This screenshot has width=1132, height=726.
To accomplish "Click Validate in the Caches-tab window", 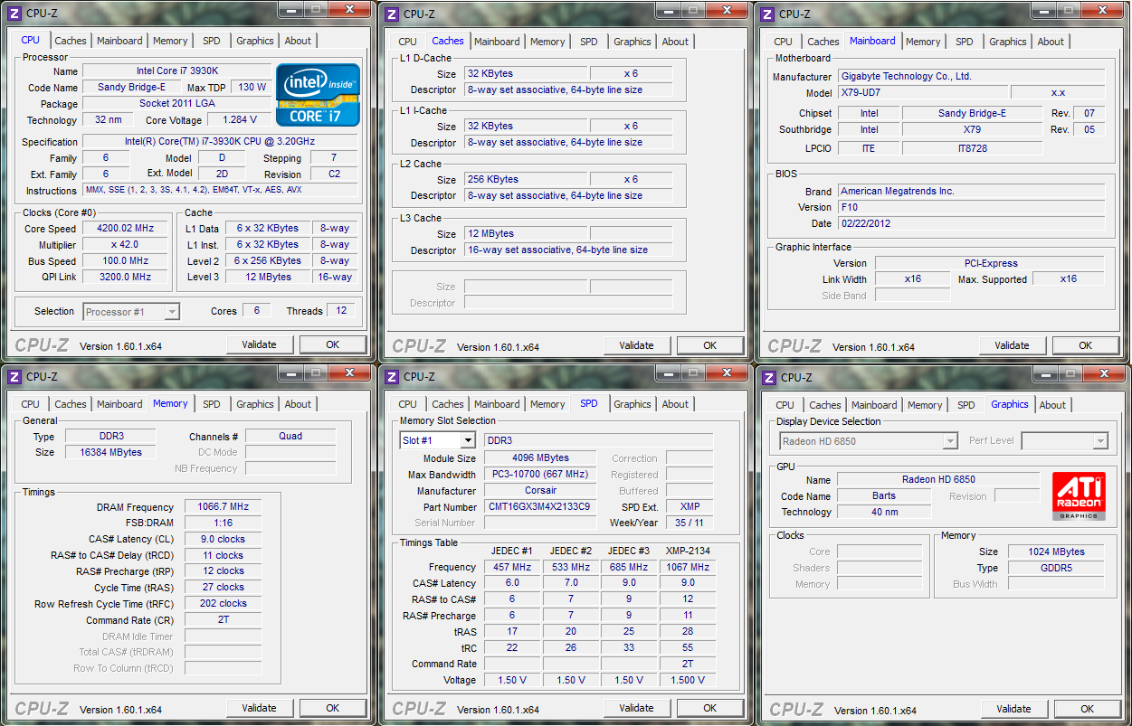I will pyautogui.click(x=637, y=345).
